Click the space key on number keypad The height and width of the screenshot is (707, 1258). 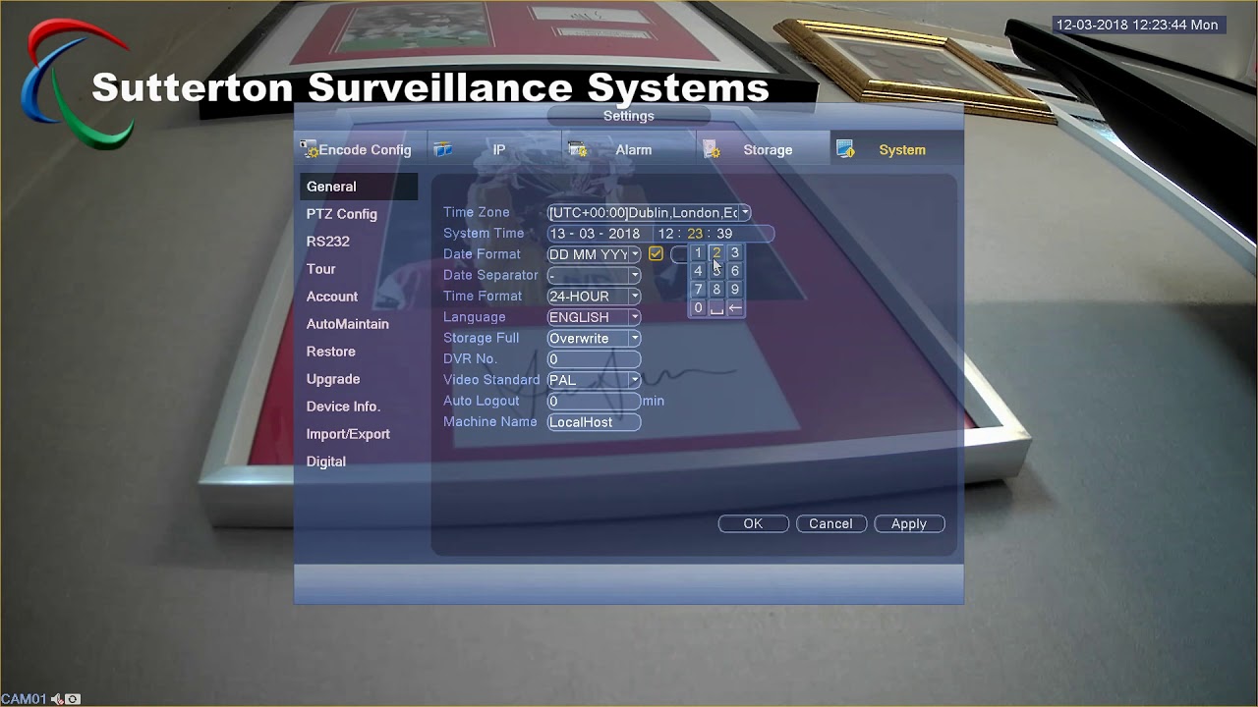pos(716,308)
